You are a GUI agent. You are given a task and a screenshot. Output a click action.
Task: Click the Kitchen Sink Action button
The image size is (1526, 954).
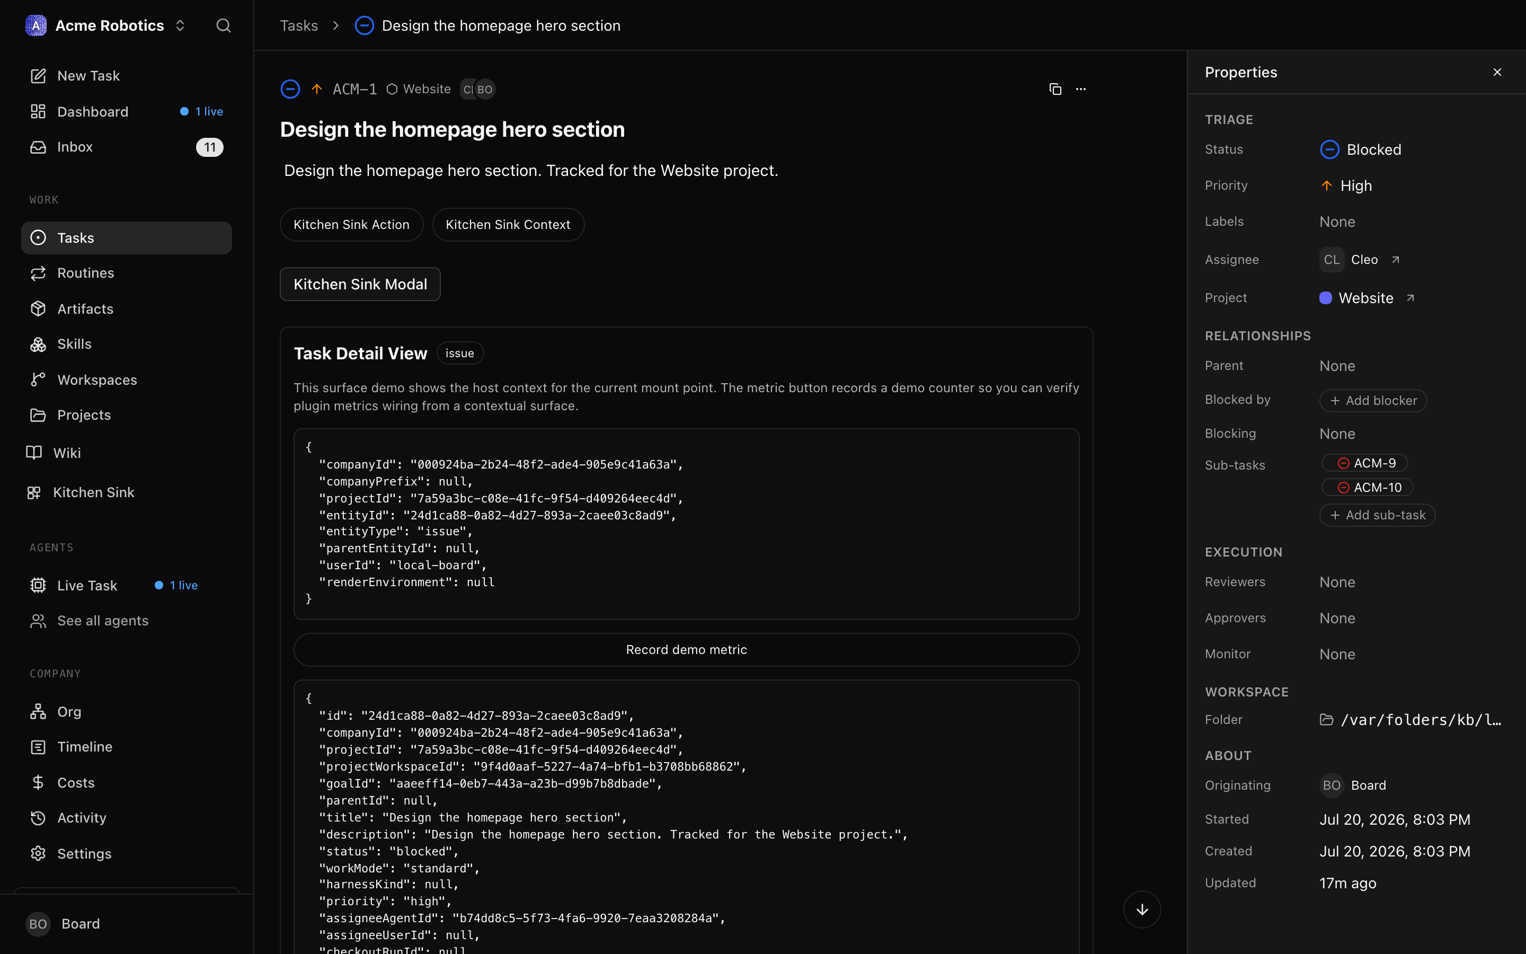coord(351,225)
